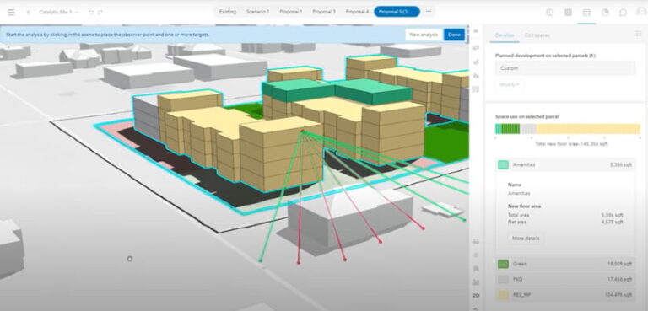Image resolution: width=648 pixels, height=311 pixels.
Task: Open the information panel icon
Action: 549,13
